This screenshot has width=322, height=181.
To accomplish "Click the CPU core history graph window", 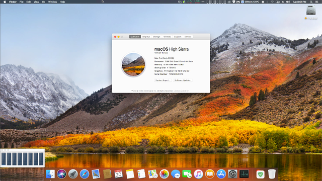I will coord(22,158).
